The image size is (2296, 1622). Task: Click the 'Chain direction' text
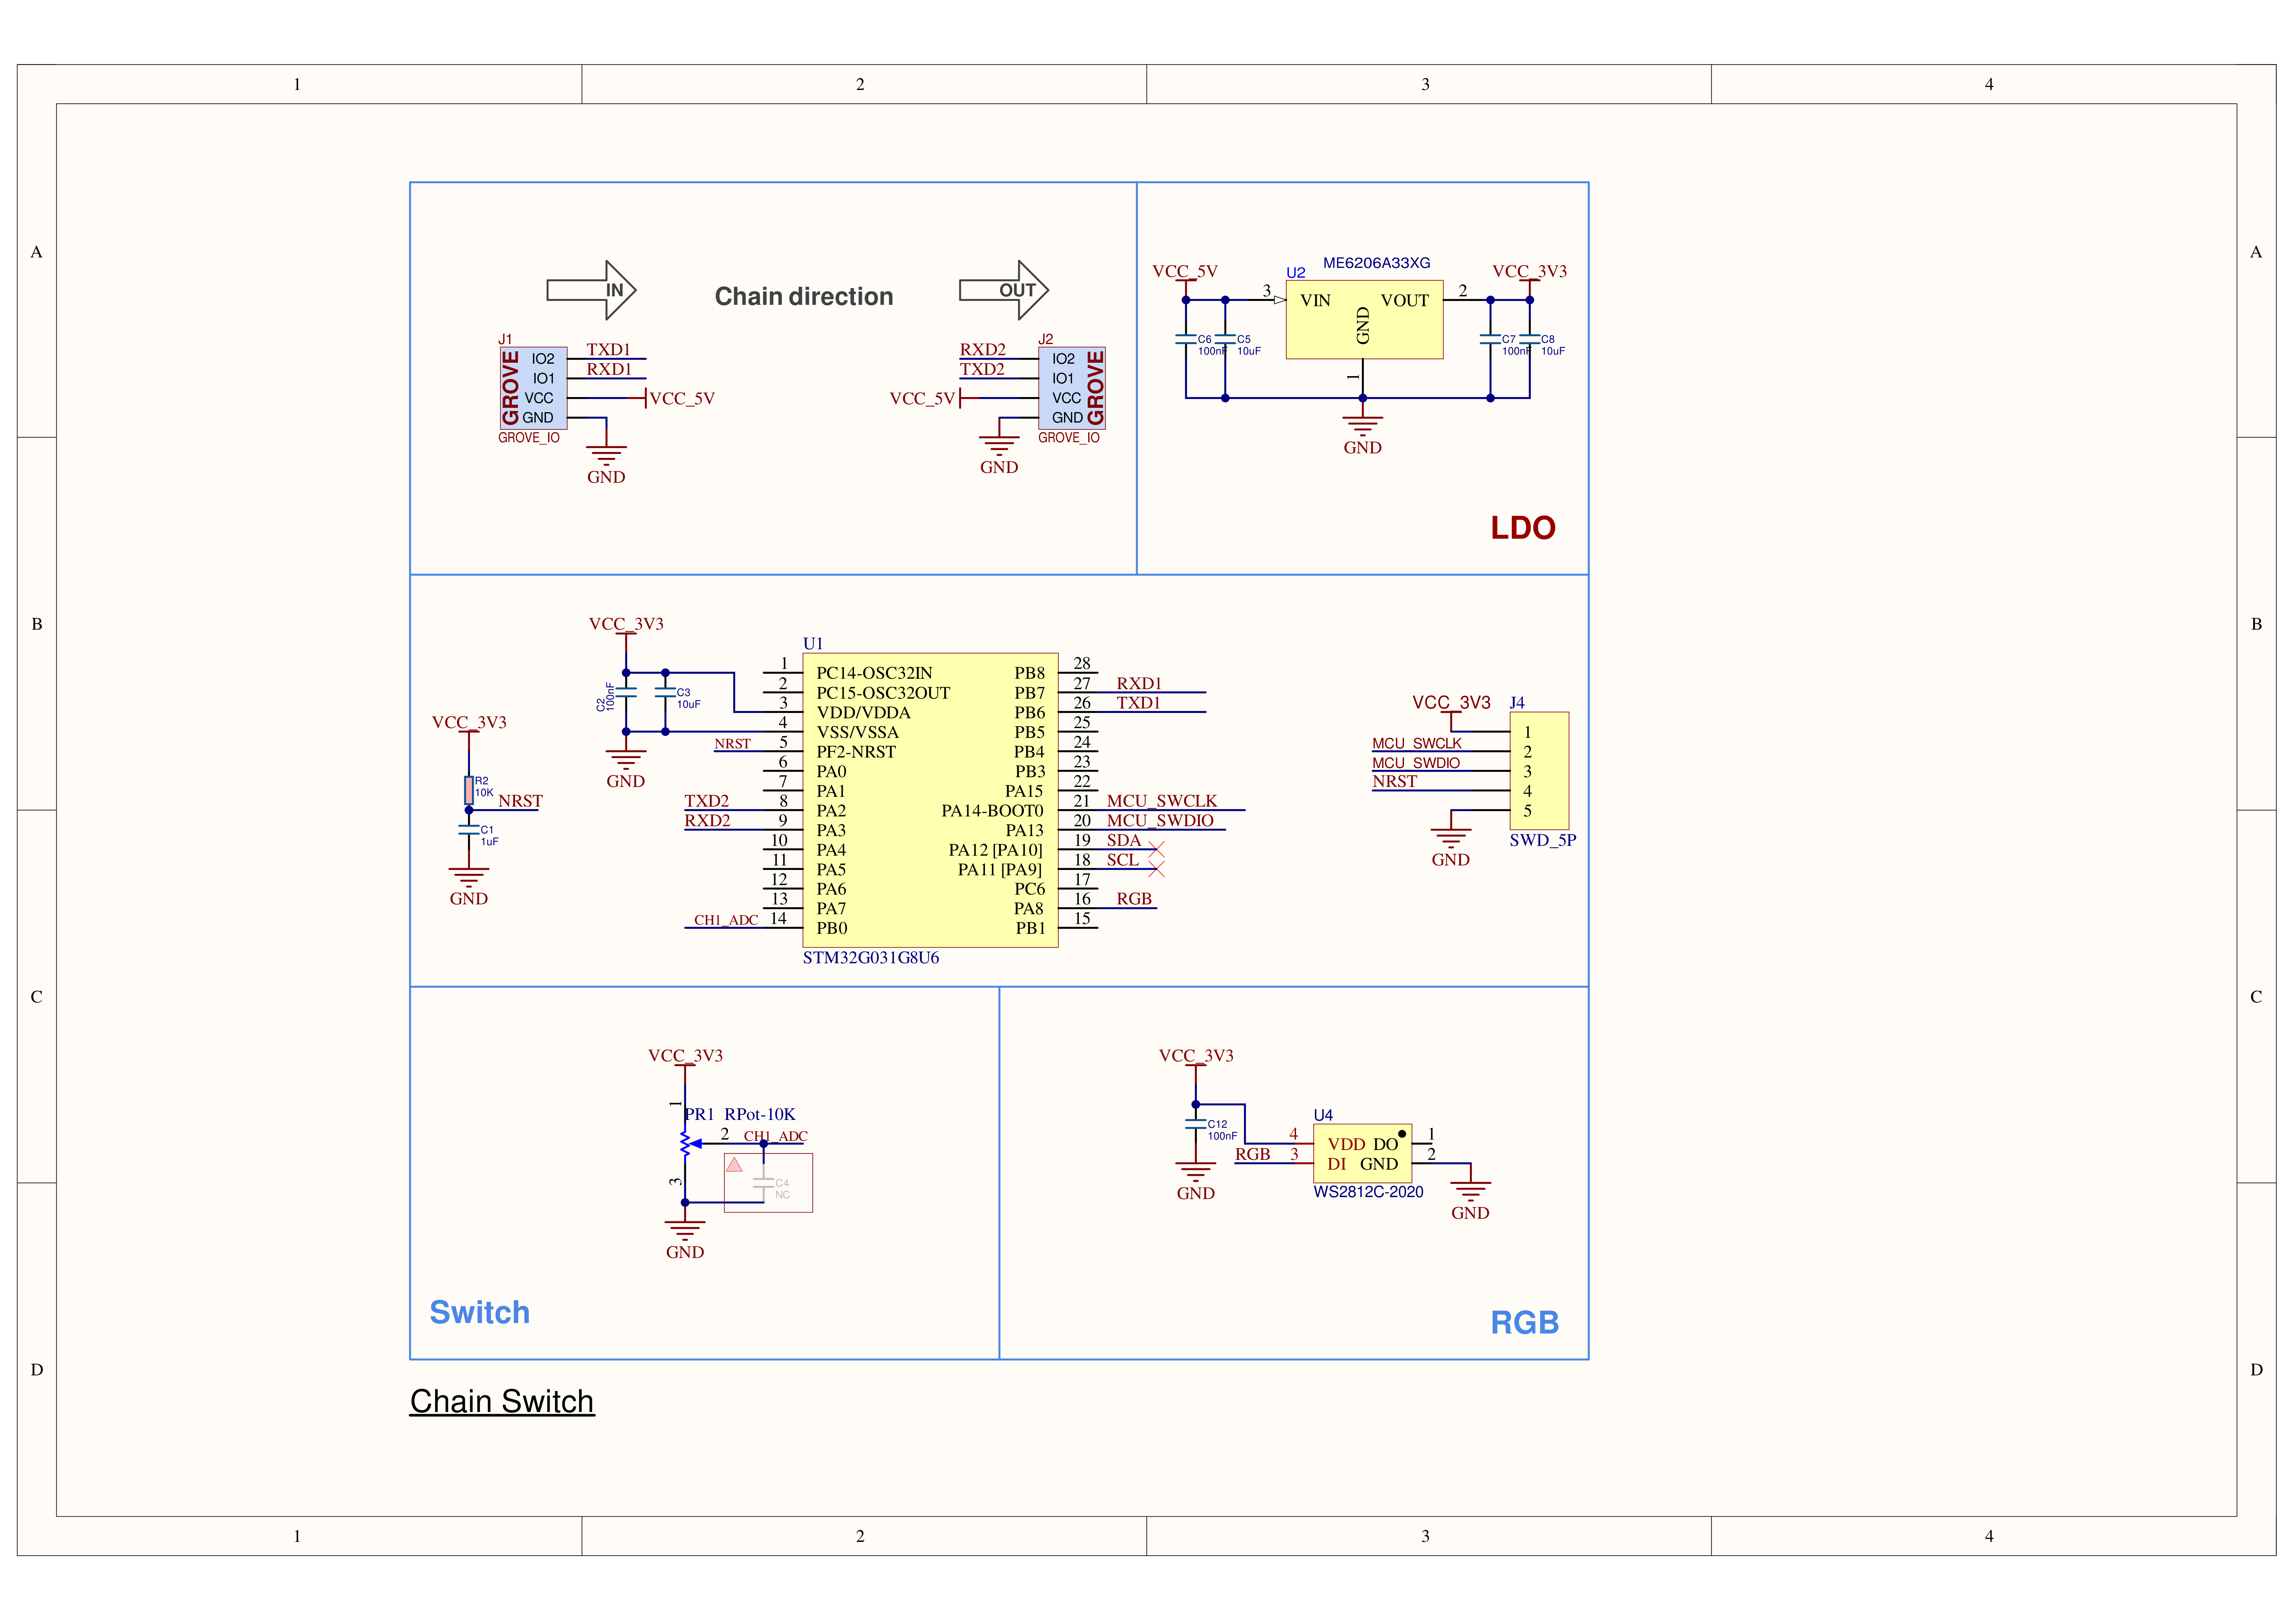(x=804, y=297)
